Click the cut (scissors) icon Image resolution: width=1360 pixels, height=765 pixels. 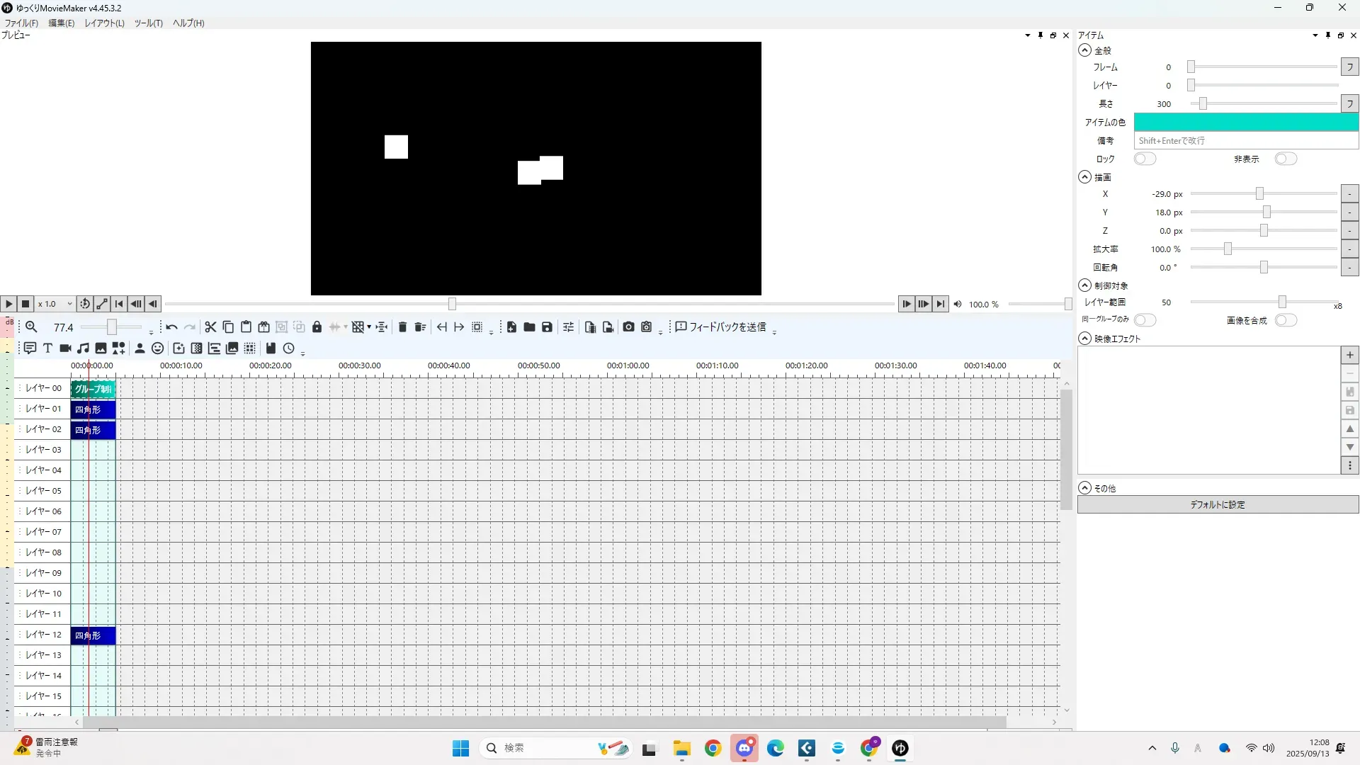point(210,327)
